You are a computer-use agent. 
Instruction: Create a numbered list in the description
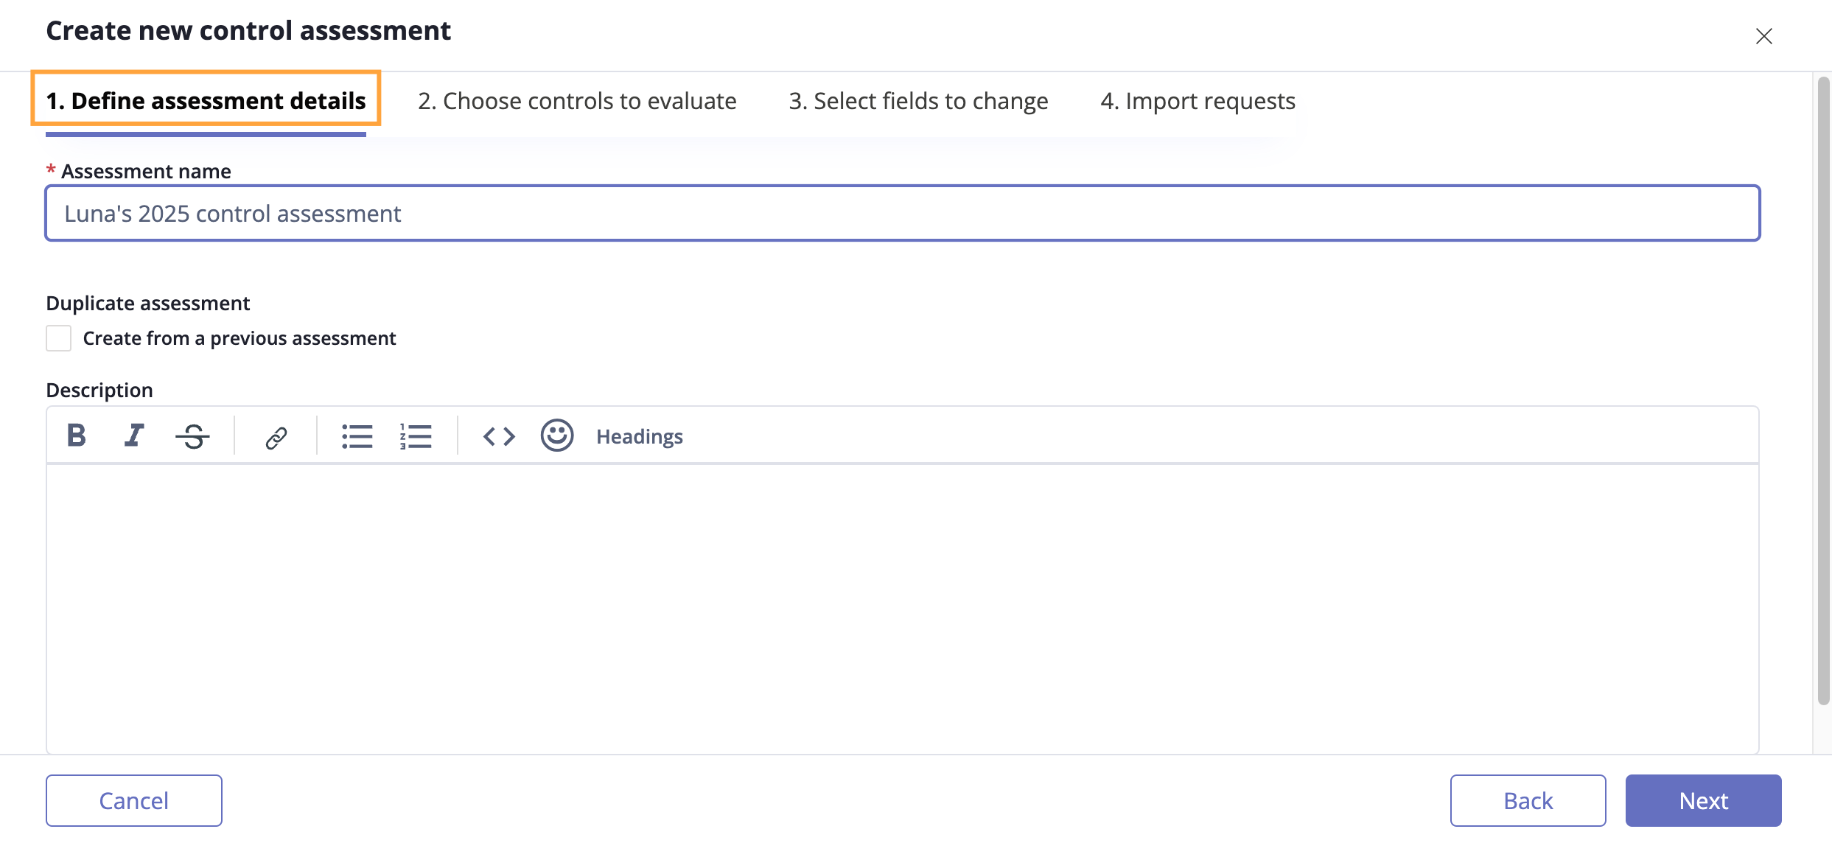[x=416, y=436]
